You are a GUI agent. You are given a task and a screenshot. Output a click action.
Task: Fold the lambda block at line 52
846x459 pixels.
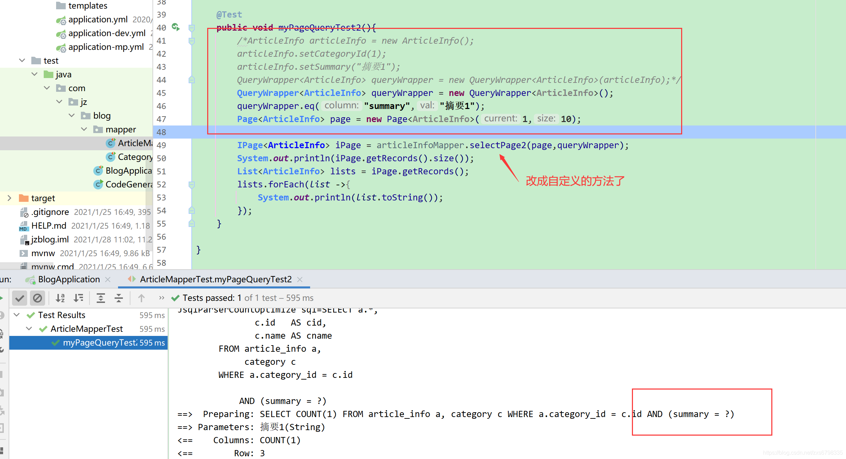[x=192, y=185]
